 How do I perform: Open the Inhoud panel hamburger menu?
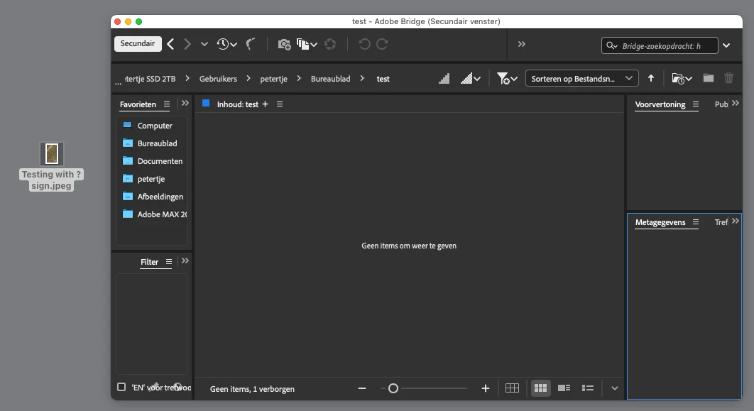280,104
